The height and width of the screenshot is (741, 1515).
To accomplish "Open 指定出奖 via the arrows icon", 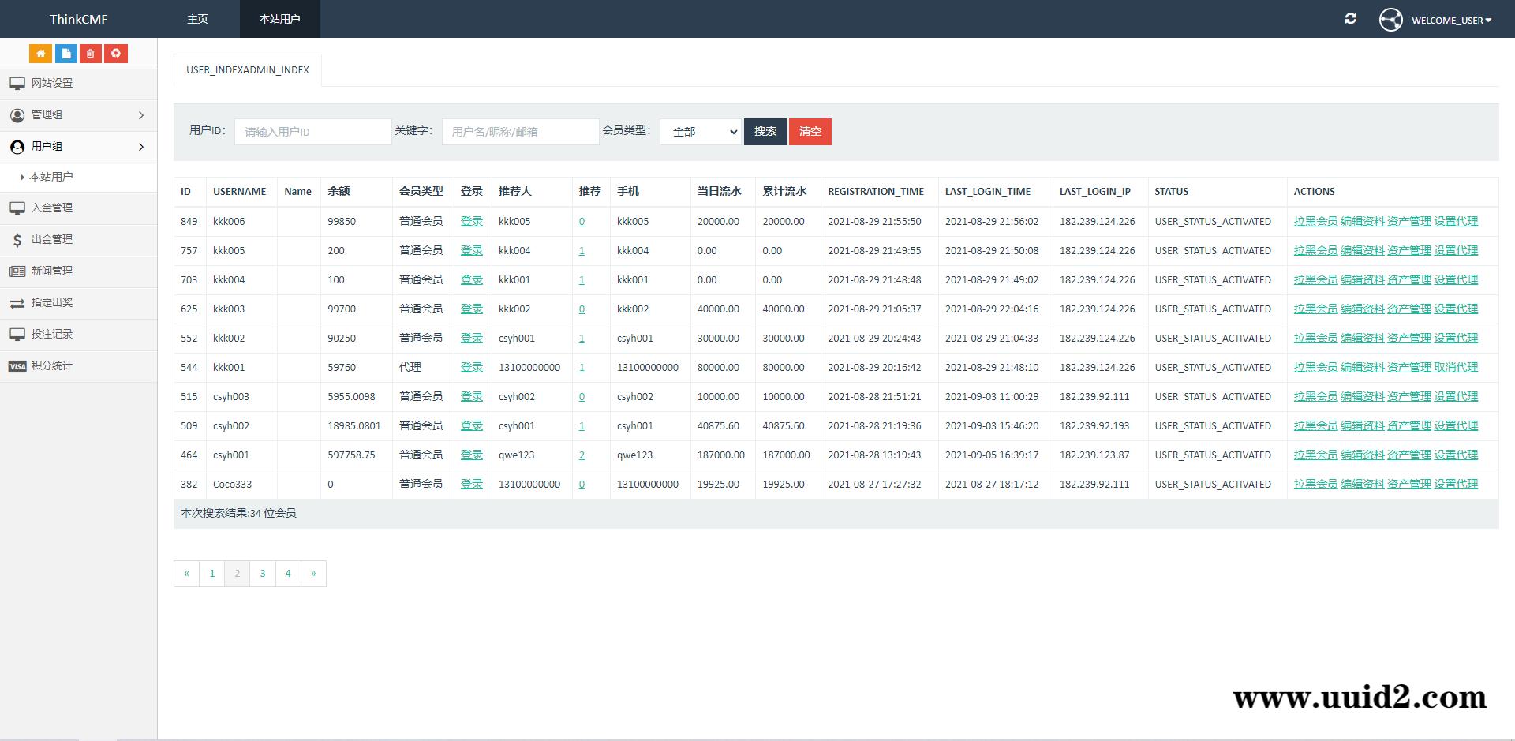I will coord(51,303).
